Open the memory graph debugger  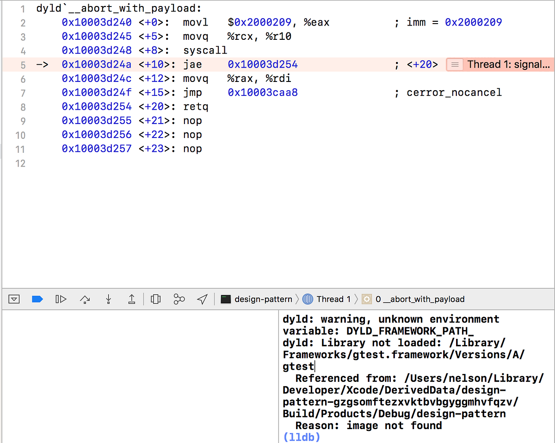pyautogui.click(x=179, y=299)
